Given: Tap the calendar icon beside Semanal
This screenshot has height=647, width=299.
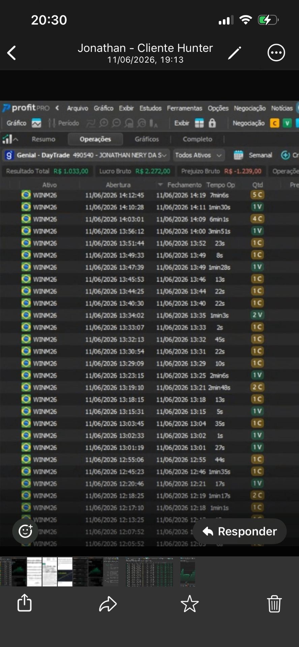Looking at the screenshot, I should pos(238,155).
